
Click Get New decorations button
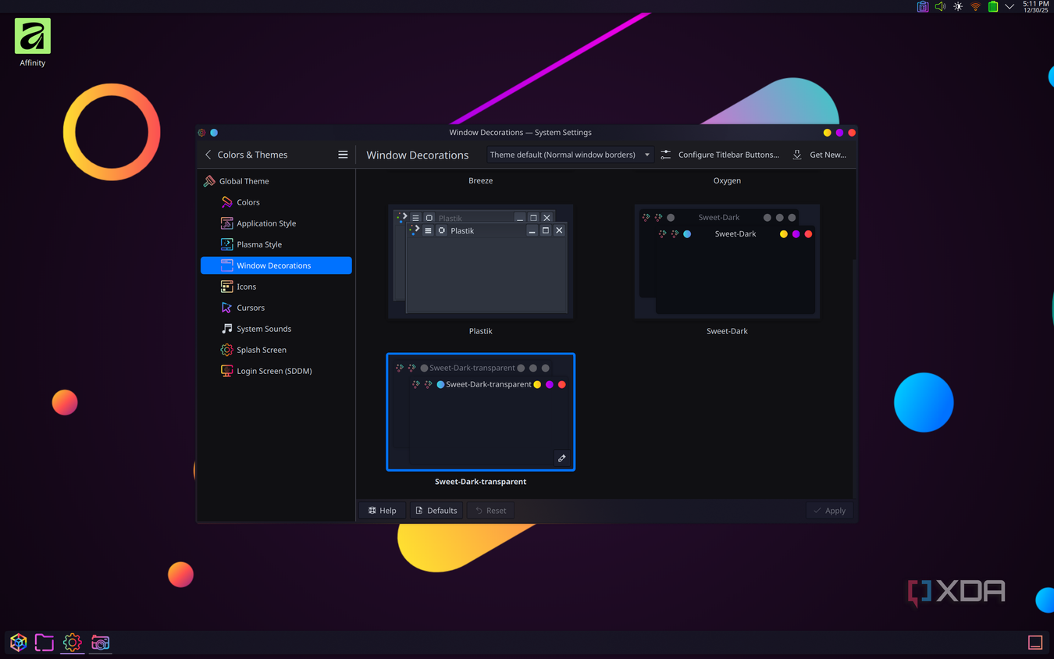(819, 155)
